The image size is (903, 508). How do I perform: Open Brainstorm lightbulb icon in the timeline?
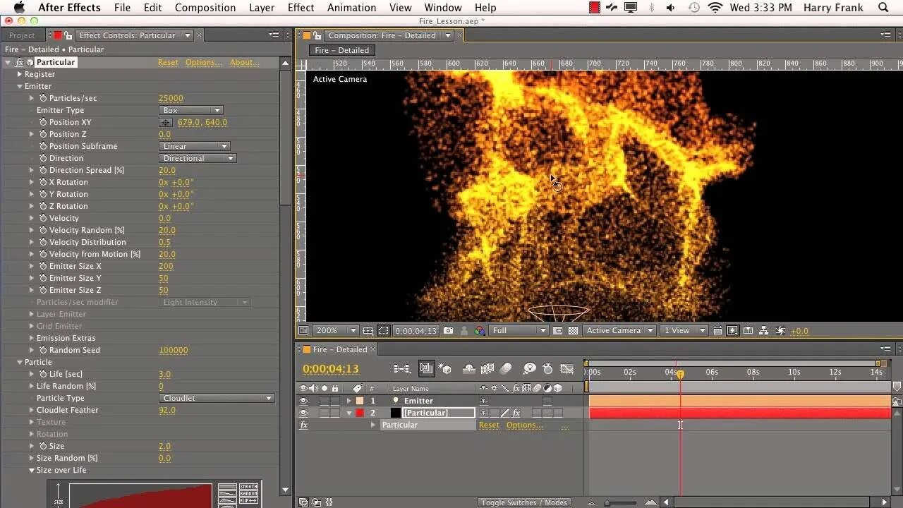click(x=530, y=368)
